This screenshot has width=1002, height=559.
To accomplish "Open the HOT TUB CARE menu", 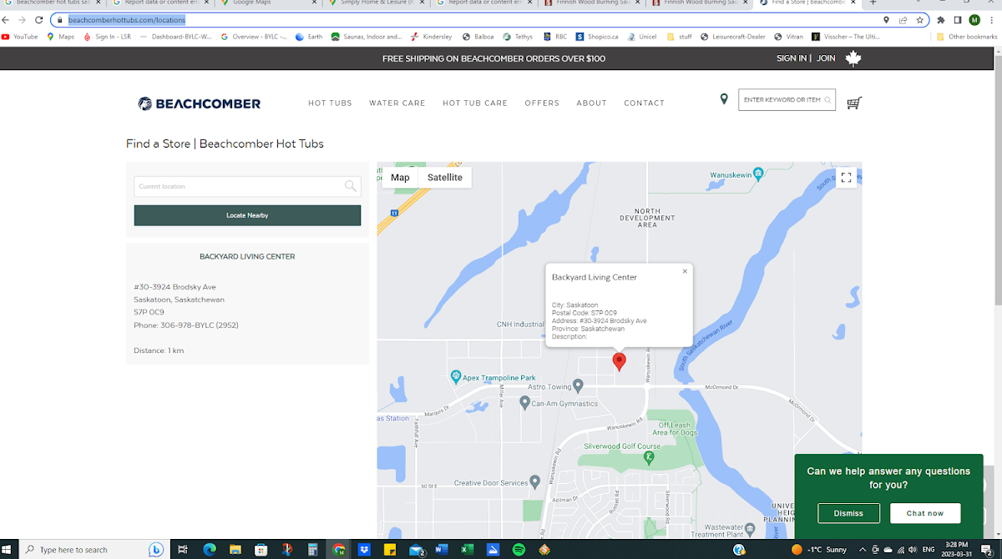I will coord(475,103).
